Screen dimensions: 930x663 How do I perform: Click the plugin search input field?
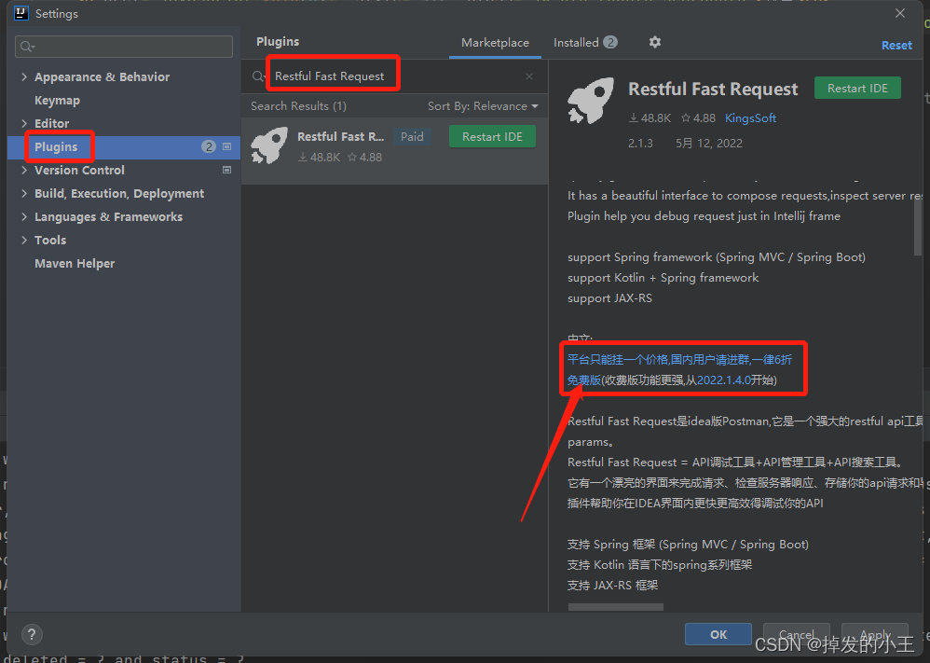click(394, 76)
